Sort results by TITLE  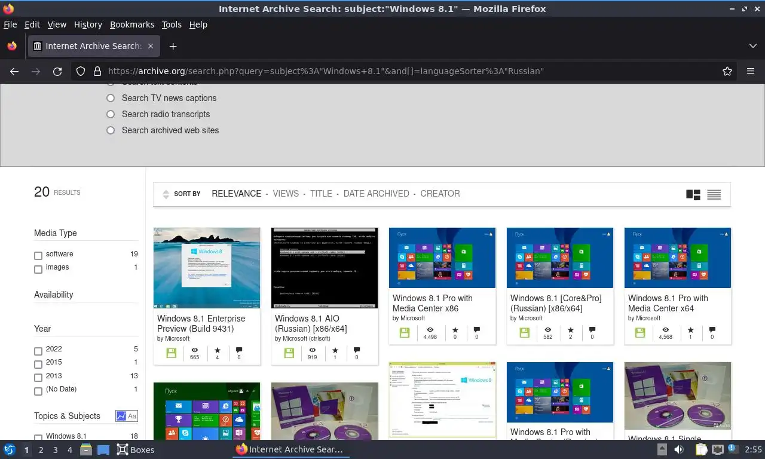[321, 194]
